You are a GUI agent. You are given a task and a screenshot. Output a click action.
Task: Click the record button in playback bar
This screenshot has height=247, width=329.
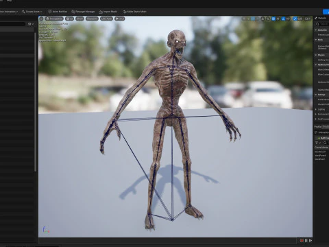click(302, 240)
